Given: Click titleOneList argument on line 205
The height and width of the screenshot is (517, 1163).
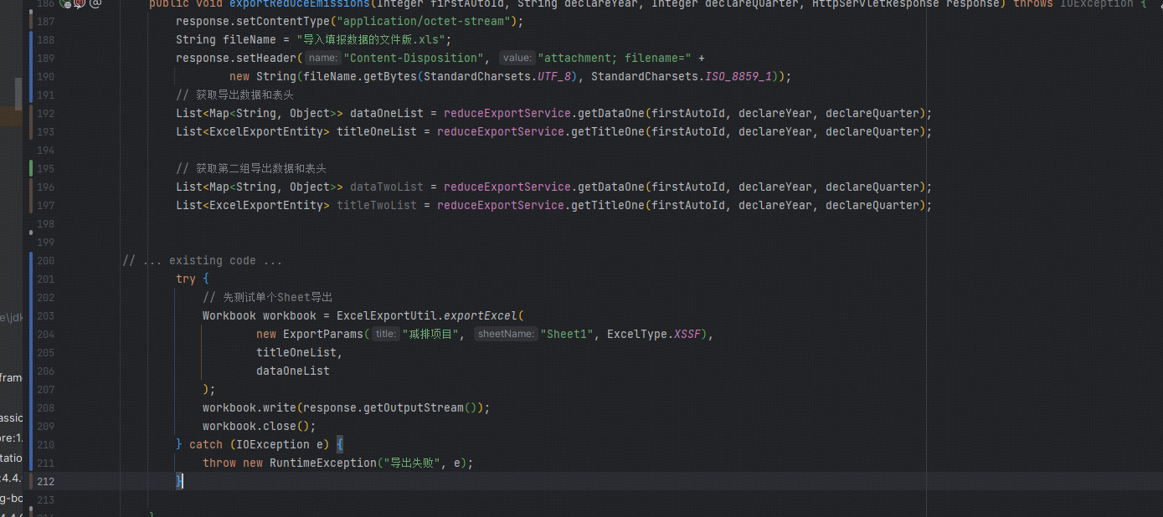Looking at the screenshot, I should click(x=296, y=352).
